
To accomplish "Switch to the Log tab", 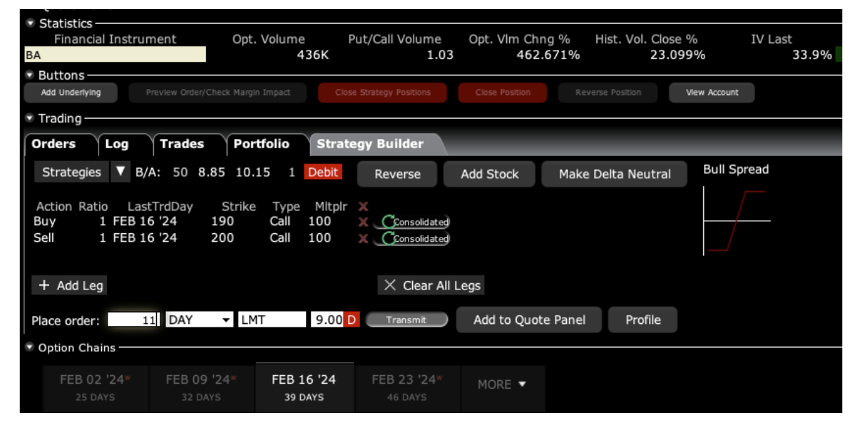I will 117,144.
